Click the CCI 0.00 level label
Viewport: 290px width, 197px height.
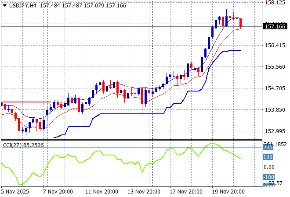click(x=269, y=167)
